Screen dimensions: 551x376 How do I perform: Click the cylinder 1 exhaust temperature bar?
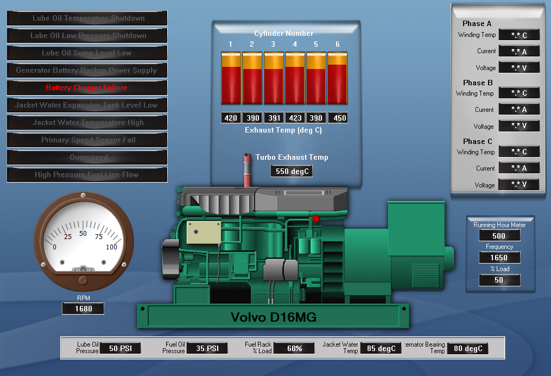click(x=231, y=78)
